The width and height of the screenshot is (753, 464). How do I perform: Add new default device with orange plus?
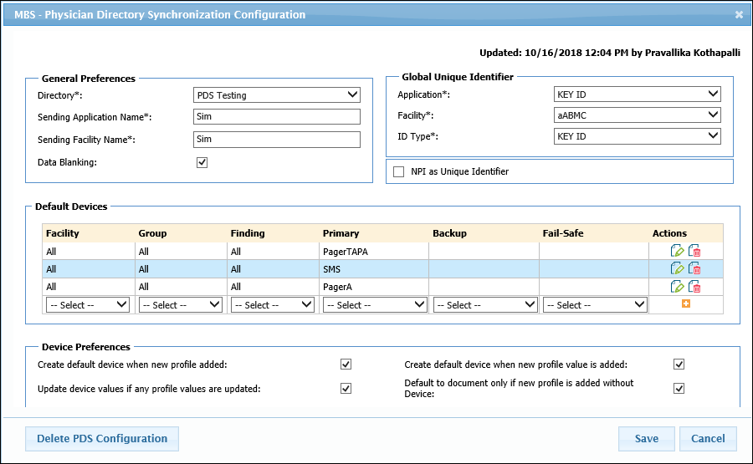[x=686, y=303]
